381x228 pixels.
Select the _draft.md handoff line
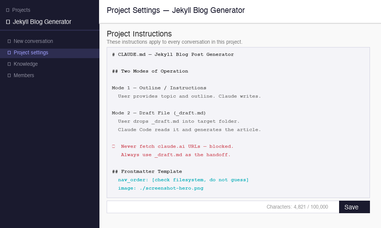[175, 155]
